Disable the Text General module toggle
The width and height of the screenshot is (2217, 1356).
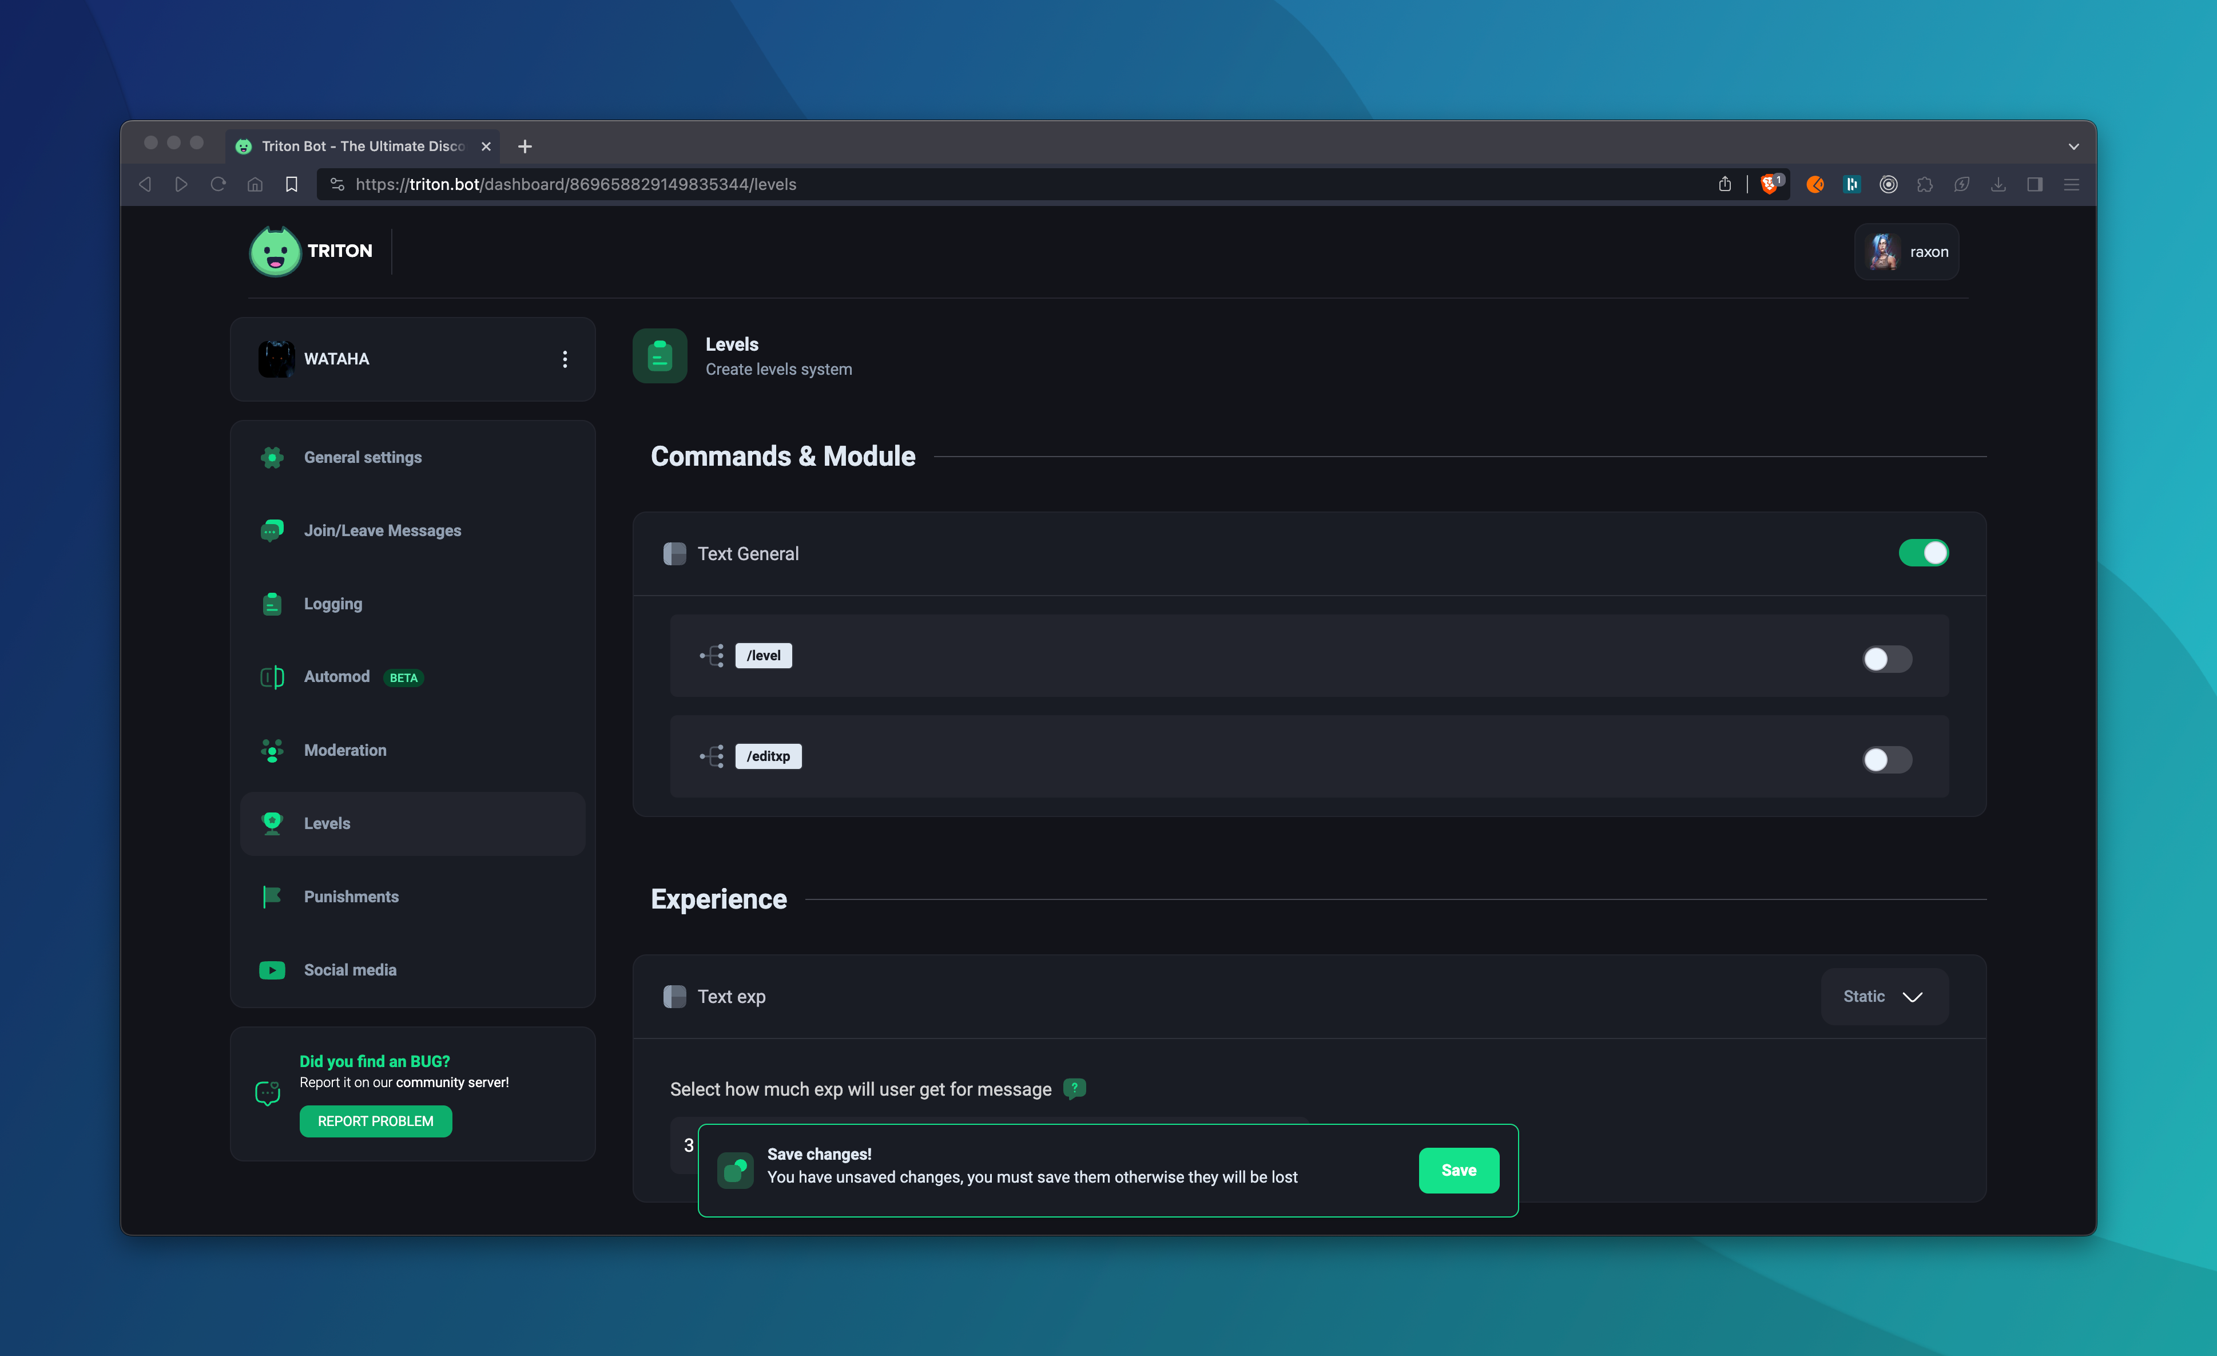click(x=1923, y=553)
